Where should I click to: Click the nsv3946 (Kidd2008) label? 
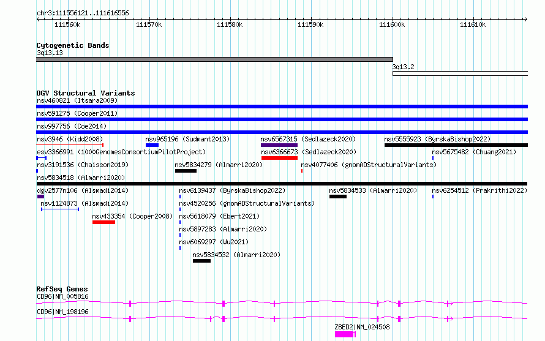tap(70, 139)
